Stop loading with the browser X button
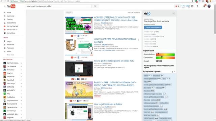The width and height of the screenshot is (216, 121). point(8,1)
